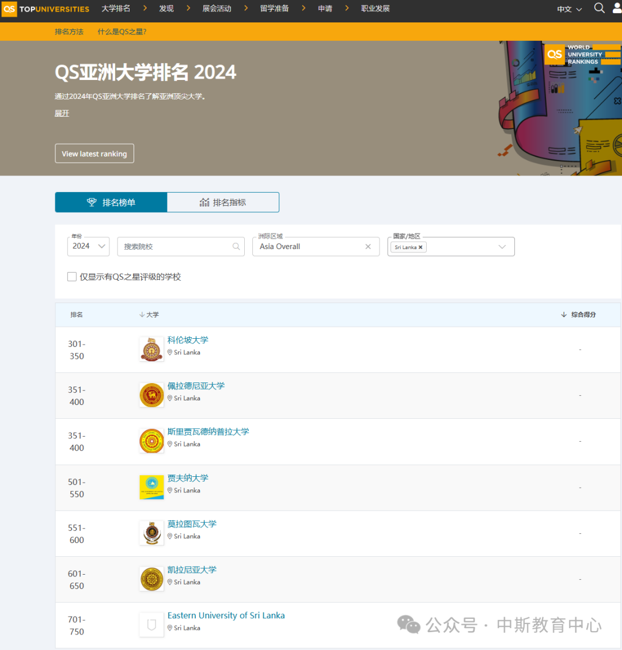Click the magnifier icon in the 搜索院校 field

pos(236,247)
